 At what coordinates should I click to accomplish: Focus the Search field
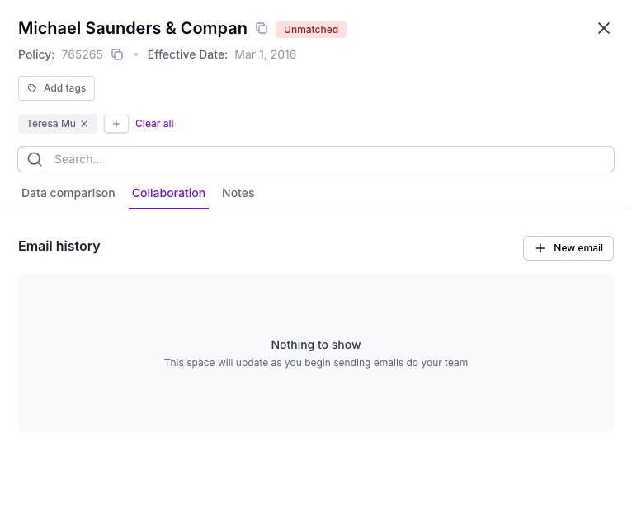coord(316,159)
